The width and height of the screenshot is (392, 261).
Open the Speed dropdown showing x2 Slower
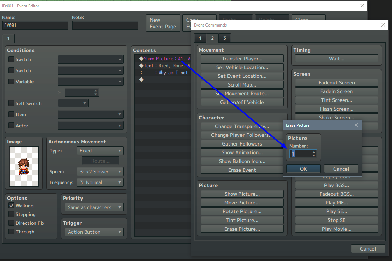click(x=100, y=172)
